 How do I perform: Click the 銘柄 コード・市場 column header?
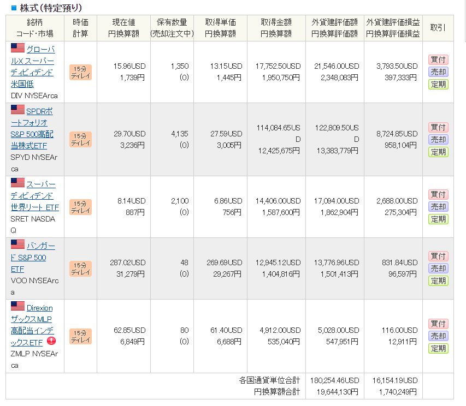(x=35, y=28)
